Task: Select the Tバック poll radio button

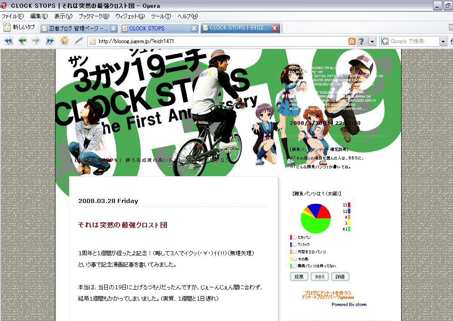Action: pos(294,244)
